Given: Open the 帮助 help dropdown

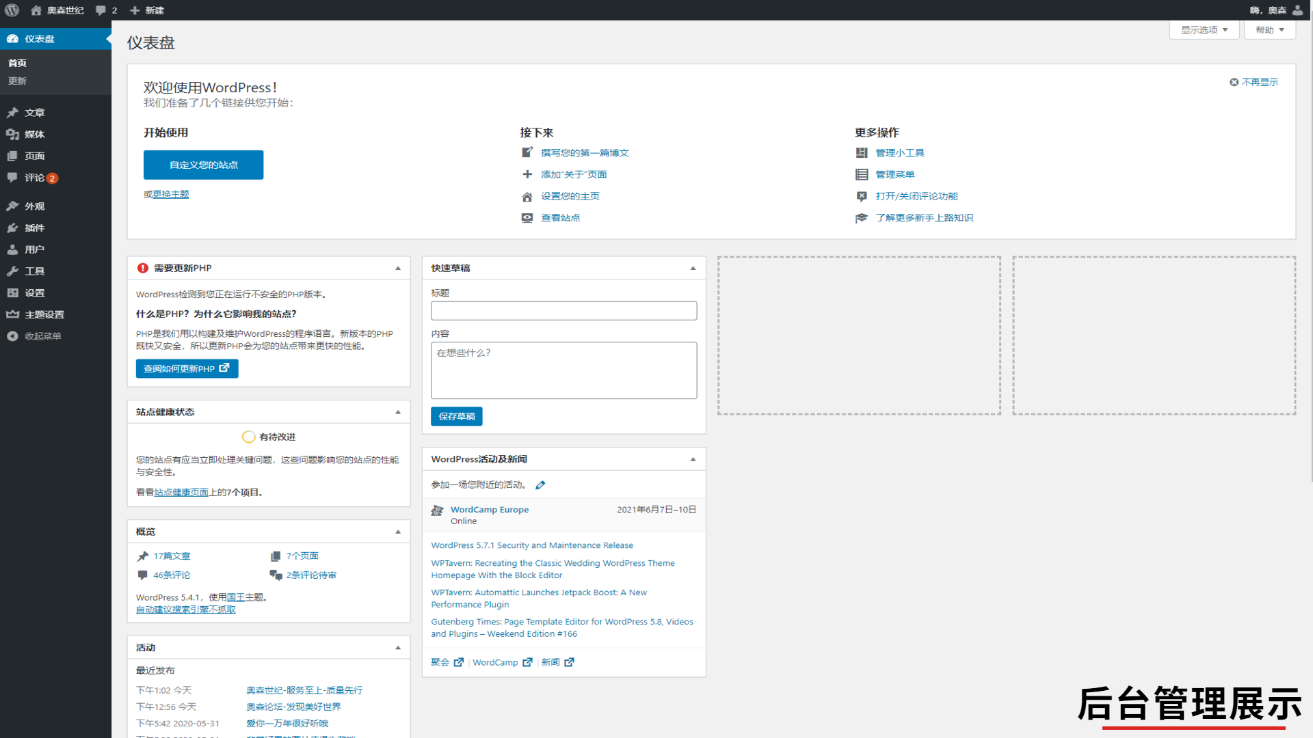Looking at the screenshot, I should 1269,30.
